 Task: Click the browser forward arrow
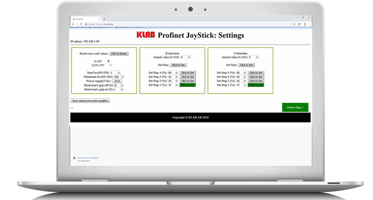77,24
